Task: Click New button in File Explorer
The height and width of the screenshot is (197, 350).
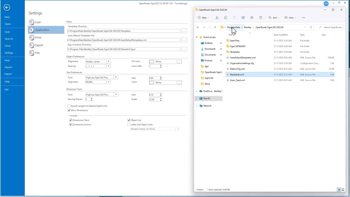Action: click(203, 18)
